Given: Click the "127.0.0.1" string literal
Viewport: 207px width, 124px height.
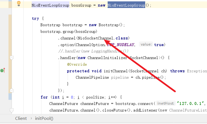Looking at the screenshot, I should click(191, 103).
